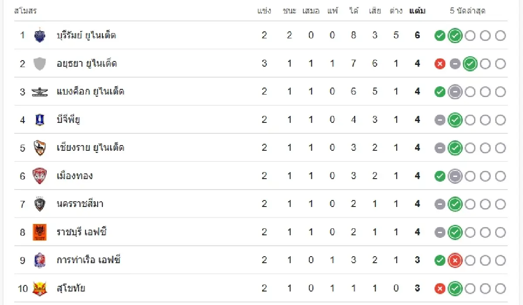Open the บุรีรัมย์ ยูไนเต็ด team name link
Screen dimensions: 523x305
pyautogui.click(x=86, y=35)
